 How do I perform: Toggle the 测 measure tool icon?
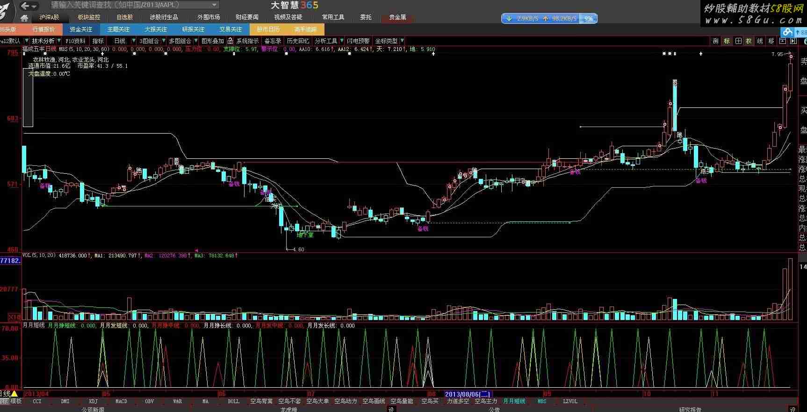click(x=716, y=41)
